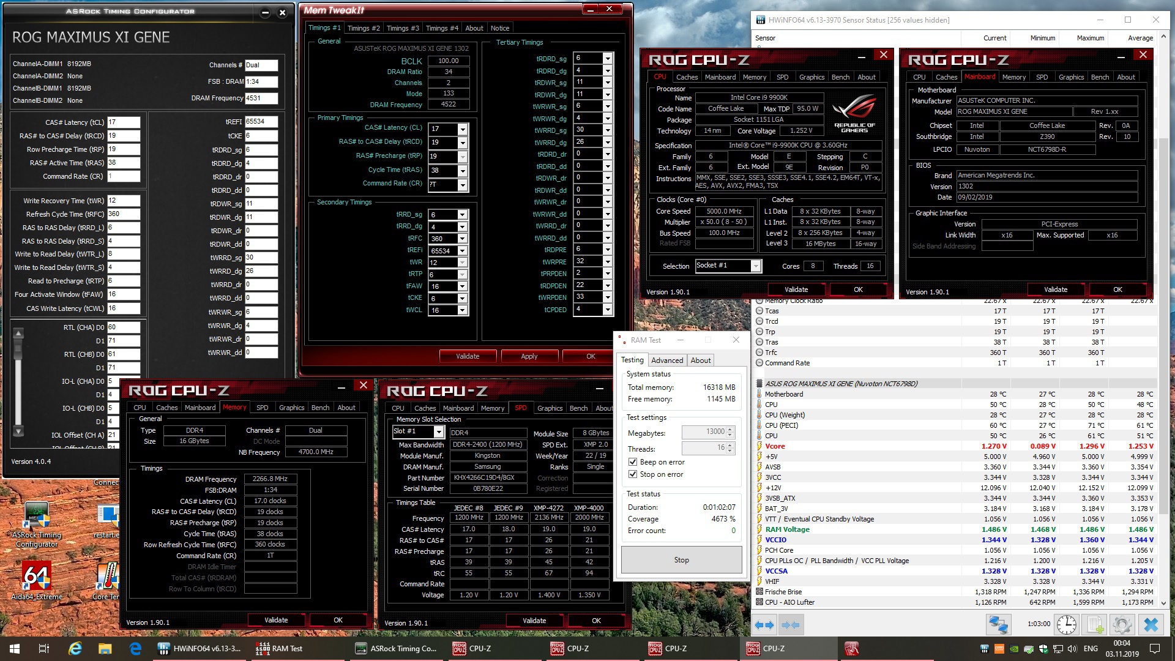Click the HWiNFO reset clock icon
This screenshot has height=661, width=1175.
pos(1067,625)
